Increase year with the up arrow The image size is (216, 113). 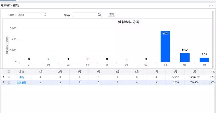[x=45, y=14]
